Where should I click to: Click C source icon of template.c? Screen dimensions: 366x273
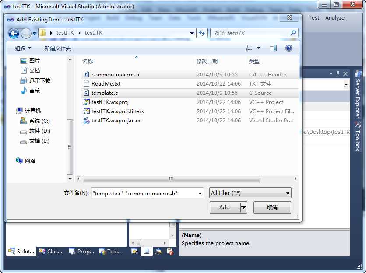pos(86,93)
